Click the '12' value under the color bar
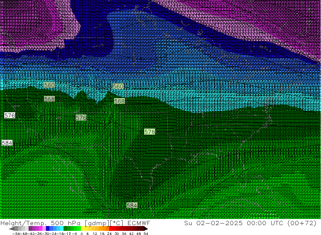Image resolution: width=321 pixels, height=235 pixels. click(95, 234)
